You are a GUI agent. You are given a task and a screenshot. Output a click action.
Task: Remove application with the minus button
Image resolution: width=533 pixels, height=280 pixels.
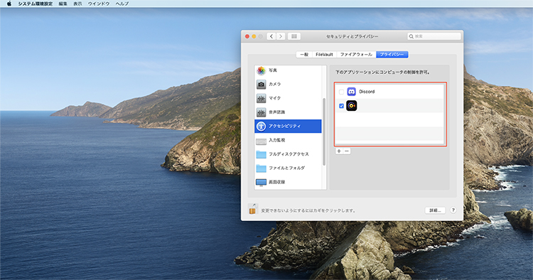tap(347, 151)
